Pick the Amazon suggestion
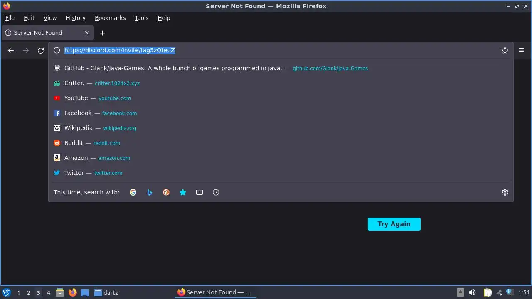 pos(282,158)
